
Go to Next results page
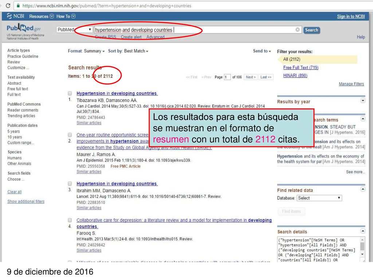point(251,77)
